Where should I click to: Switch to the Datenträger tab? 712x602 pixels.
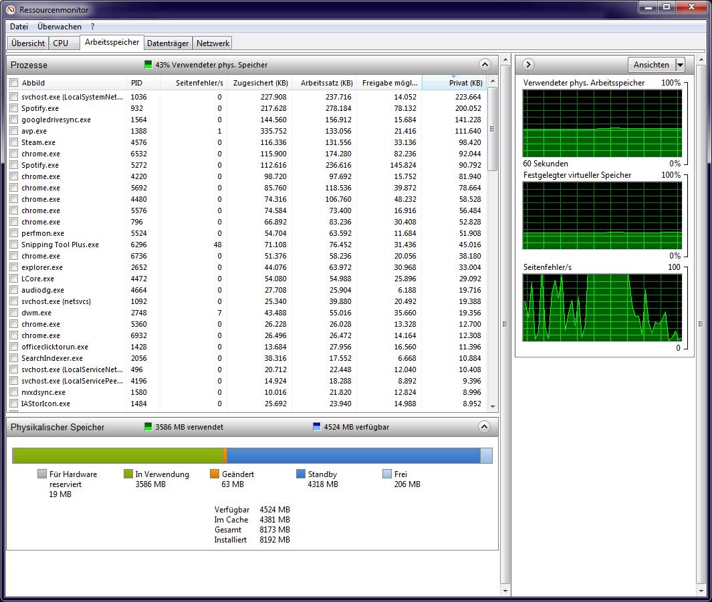168,43
